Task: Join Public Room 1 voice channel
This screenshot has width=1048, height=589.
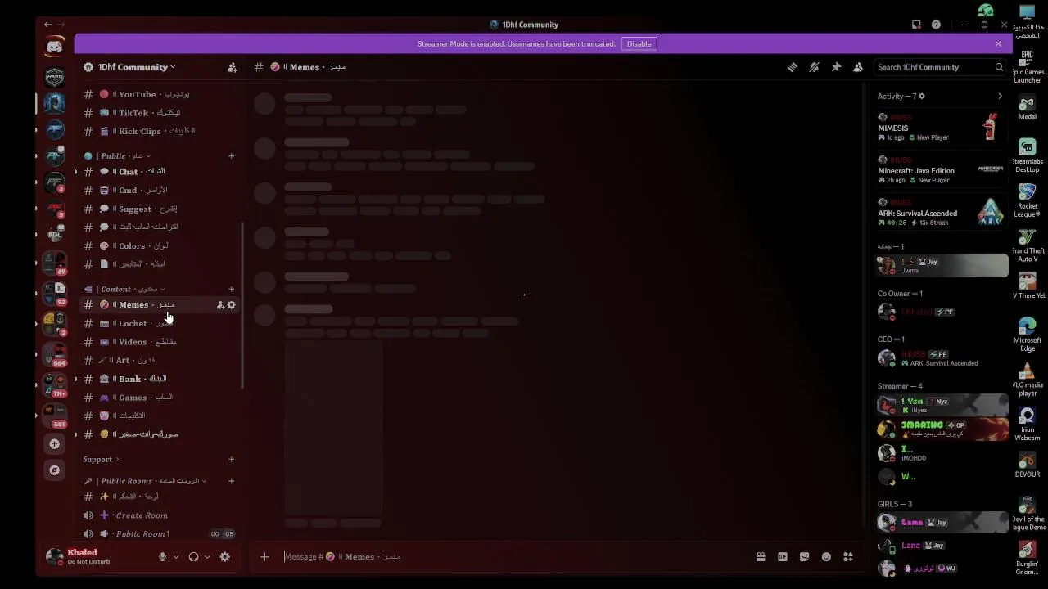Action: (x=159, y=534)
